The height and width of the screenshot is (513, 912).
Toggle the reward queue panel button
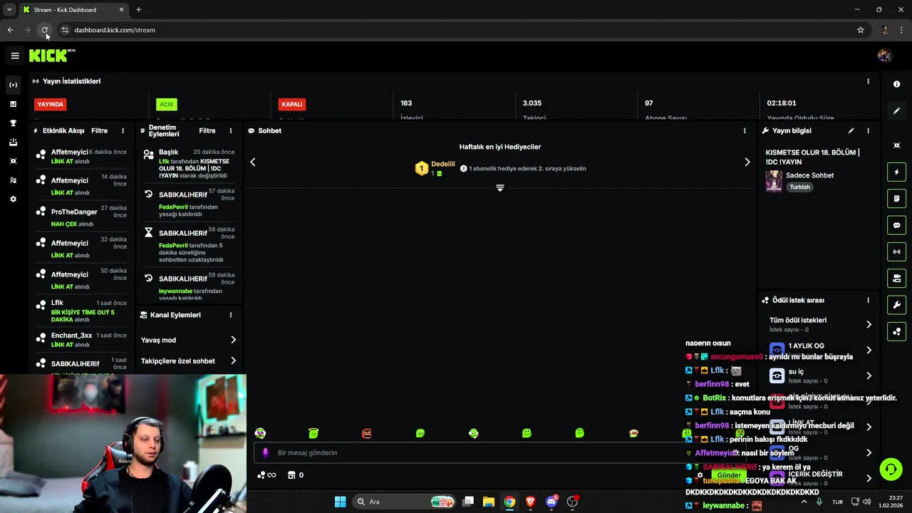tap(896, 331)
